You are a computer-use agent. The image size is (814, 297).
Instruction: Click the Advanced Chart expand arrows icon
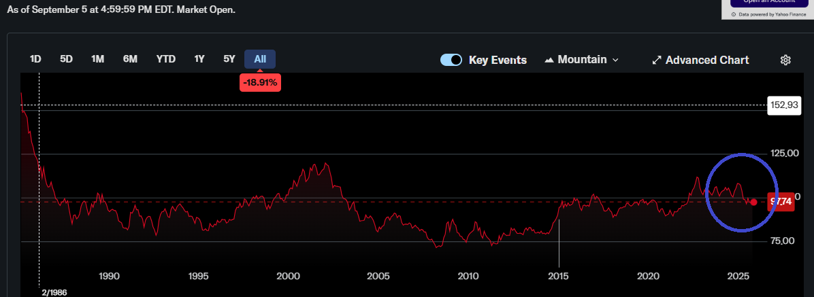pyautogui.click(x=657, y=60)
